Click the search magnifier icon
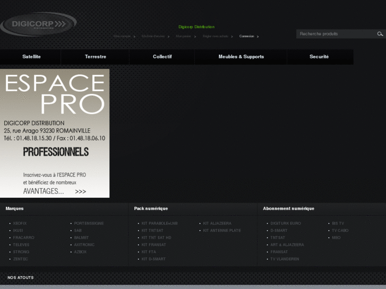The image size is (386, 289). click(380, 34)
